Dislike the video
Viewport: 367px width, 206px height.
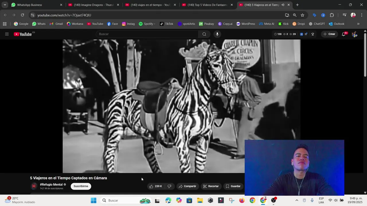(169, 186)
